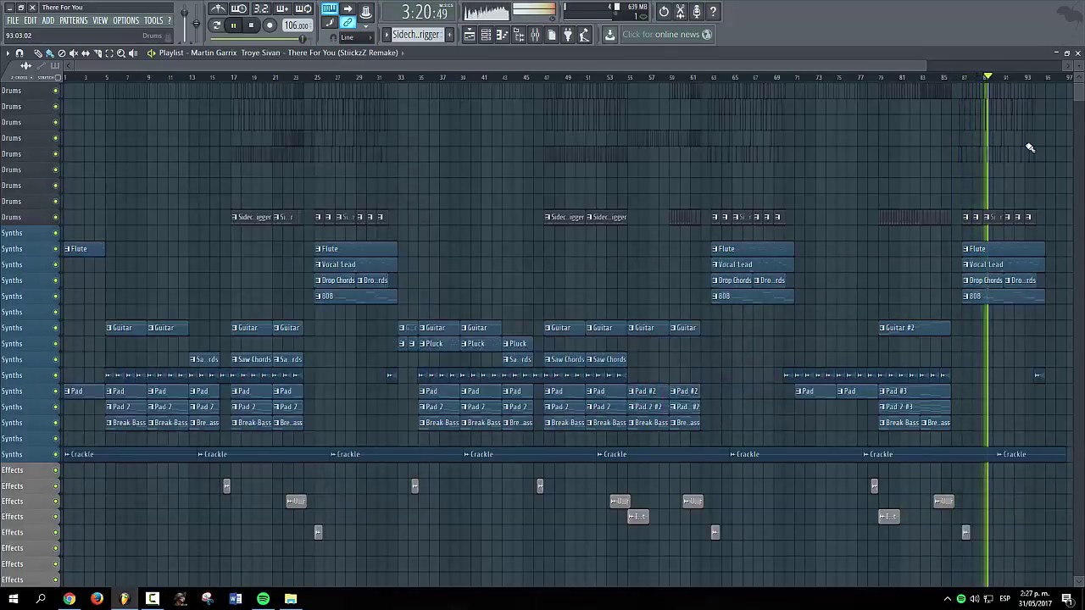This screenshot has height=610, width=1085.
Task: Toggle typing keyboard to piano icon
Action: (329, 9)
